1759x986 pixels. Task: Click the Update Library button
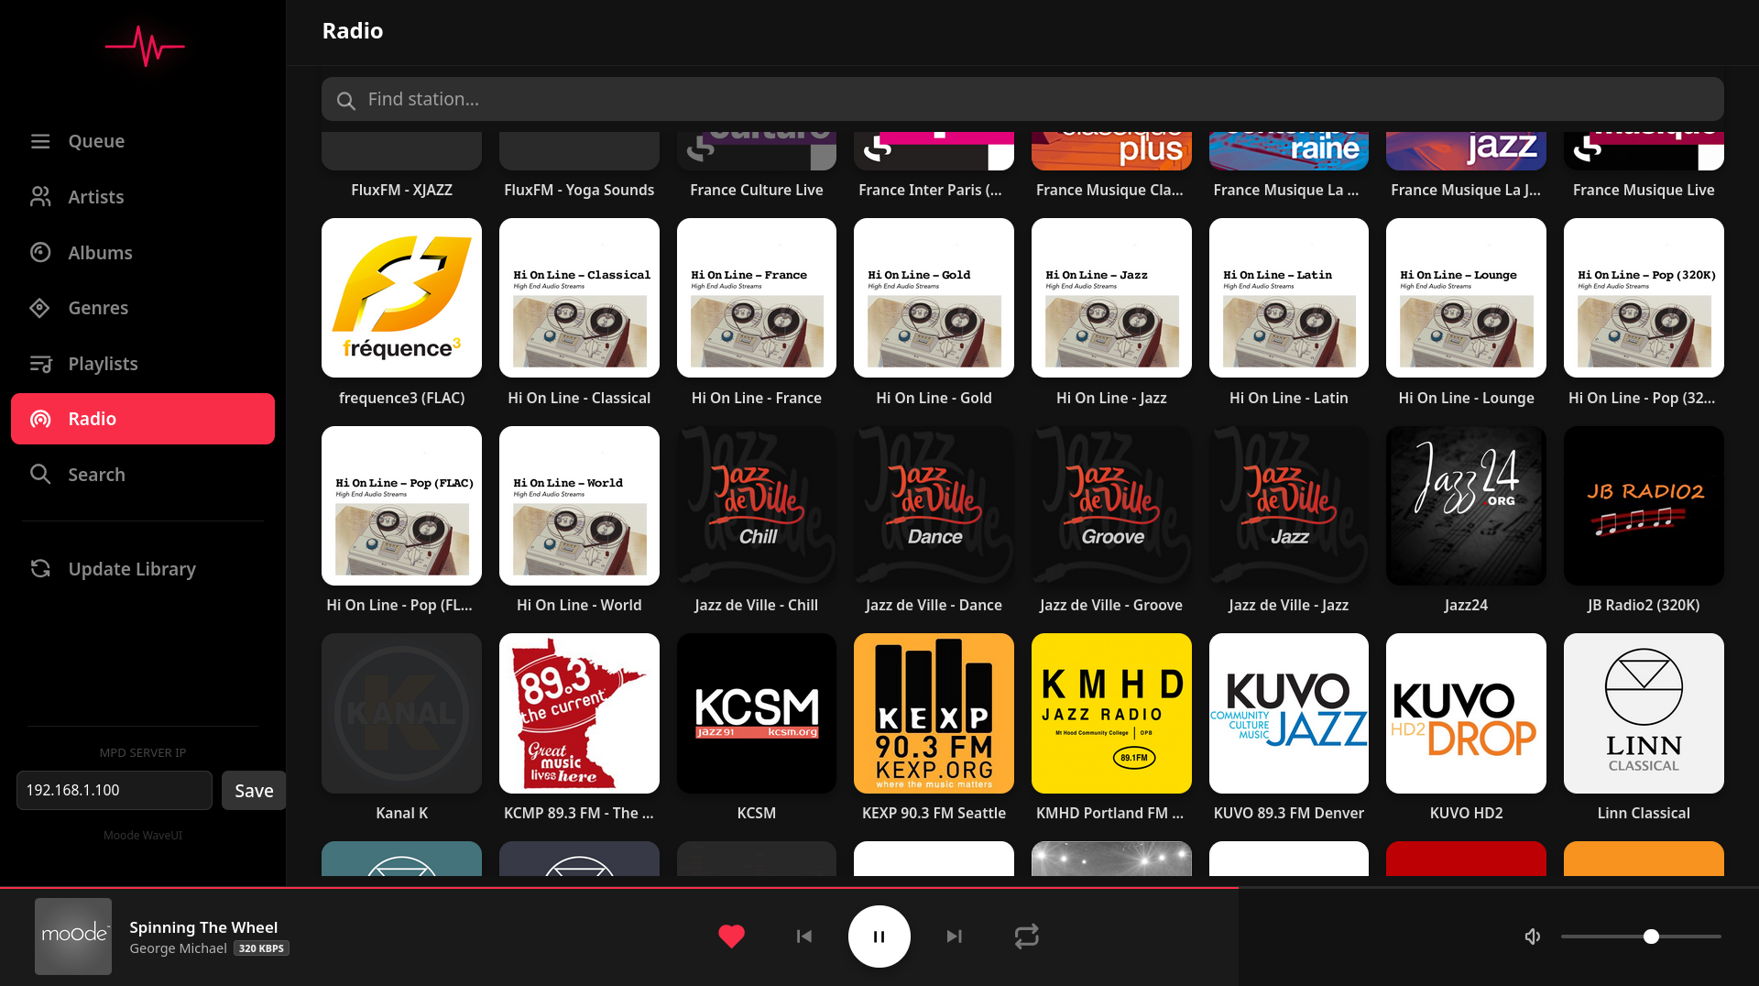click(143, 569)
